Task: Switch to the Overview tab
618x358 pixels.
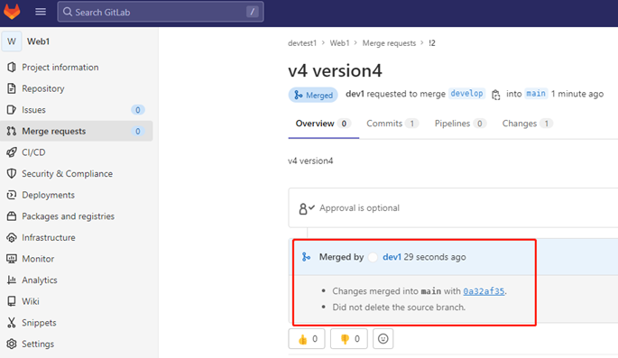Action: pyautogui.click(x=323, y=124)
